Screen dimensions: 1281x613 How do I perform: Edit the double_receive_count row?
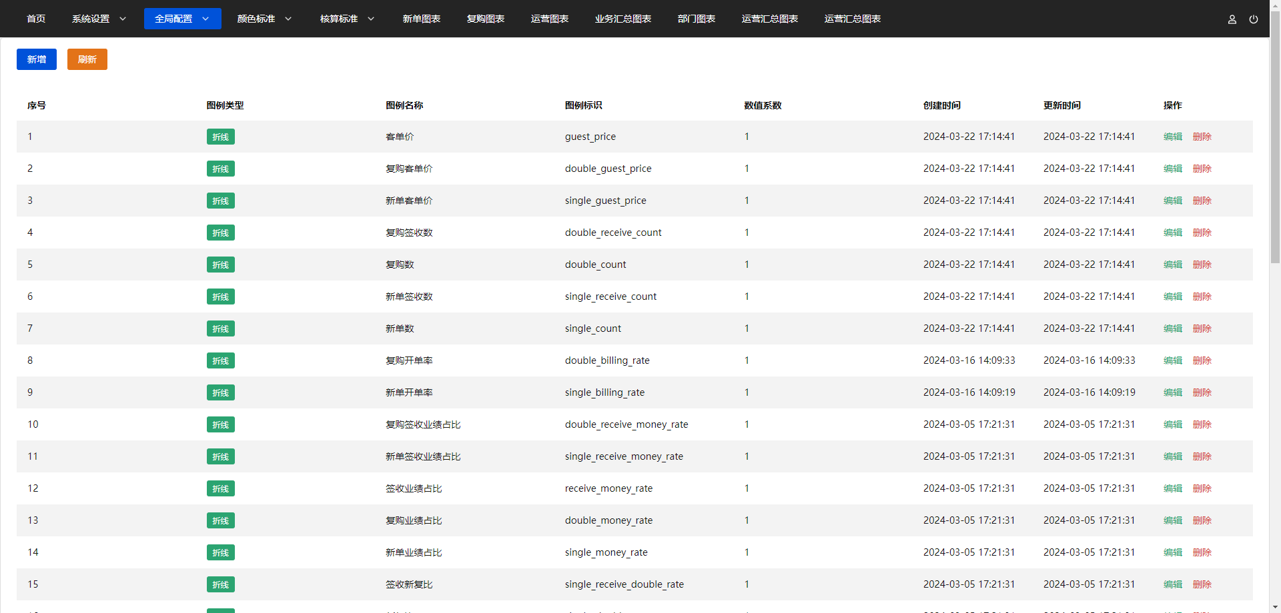click(x=1173, y=233)
